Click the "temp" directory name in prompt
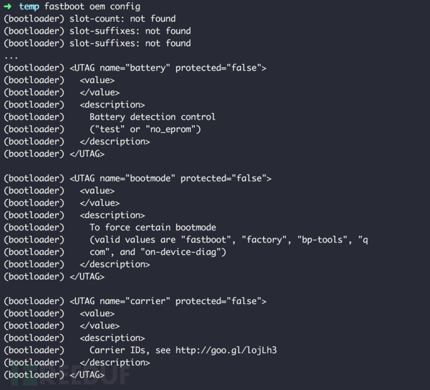The width and height of the screenshot is (430, 390). click(x=29, y=6)
